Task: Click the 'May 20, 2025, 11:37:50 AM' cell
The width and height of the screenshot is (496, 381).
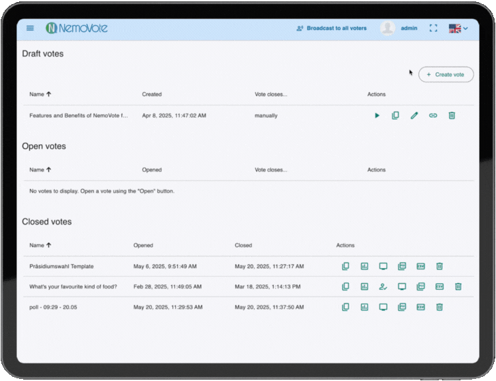Action: click(x=269, y=307)
